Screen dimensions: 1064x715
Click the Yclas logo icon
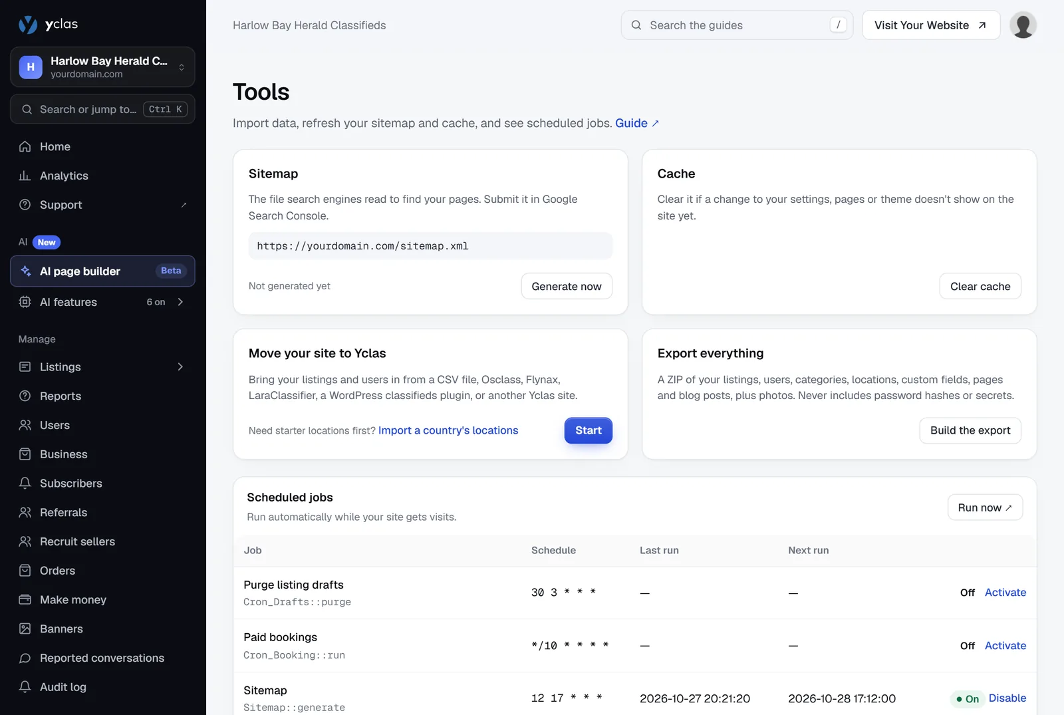click(28, 25)
